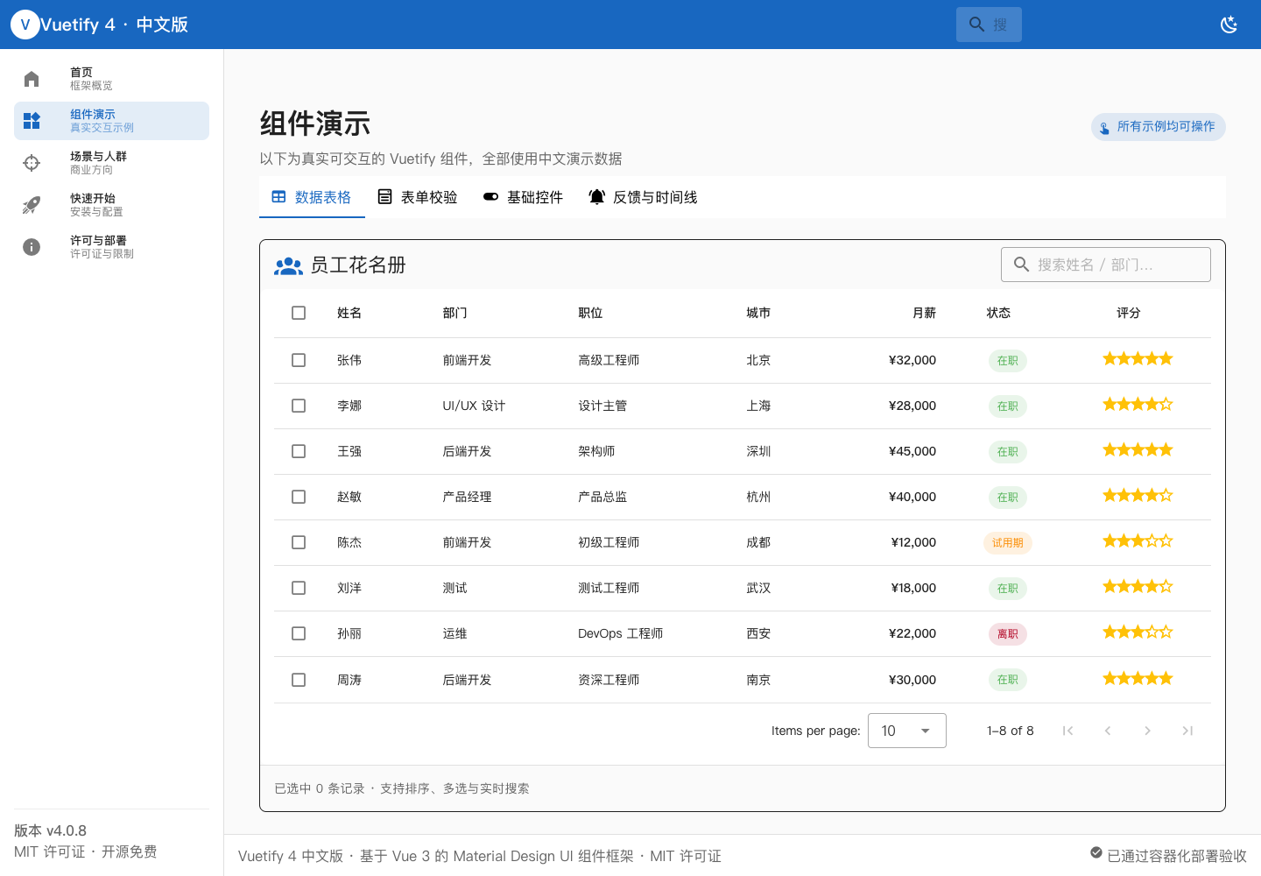Click the 产品总监 position cell
Viewport: 1261px width, 876px height.
pyautogui.click(x=602, y=497)
